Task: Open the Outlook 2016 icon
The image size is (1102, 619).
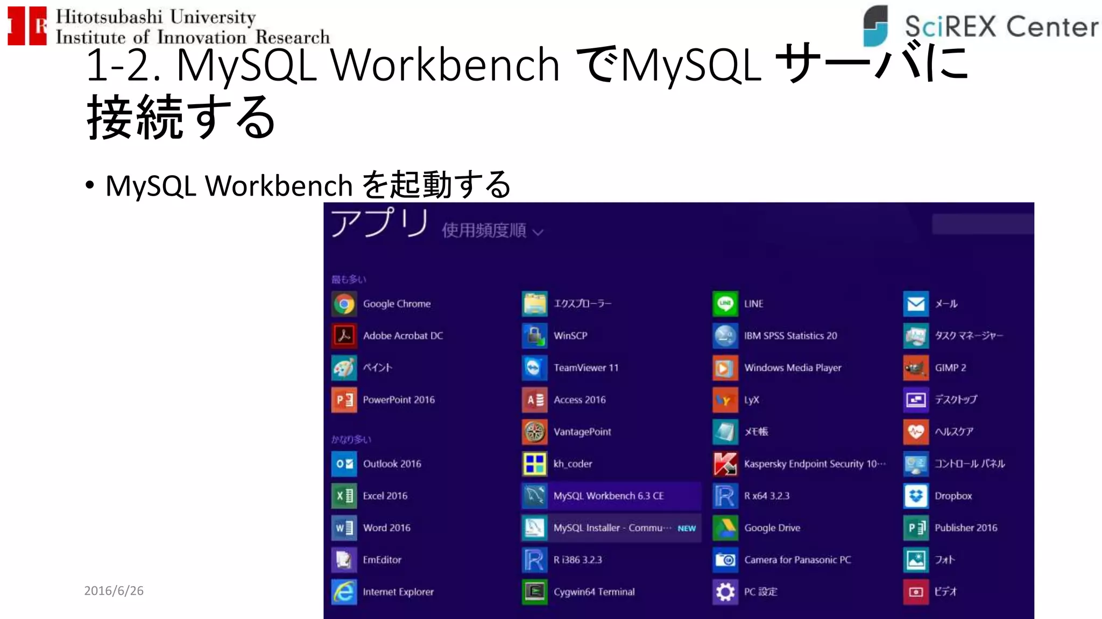Action: [x=344, y=464]
